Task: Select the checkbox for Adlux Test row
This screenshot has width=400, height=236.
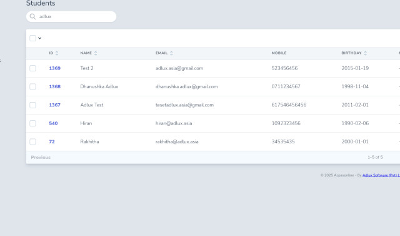Action: 32,105
